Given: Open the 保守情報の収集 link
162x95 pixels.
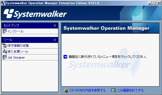Looking at the screenshot, I should tap(18, 46).
